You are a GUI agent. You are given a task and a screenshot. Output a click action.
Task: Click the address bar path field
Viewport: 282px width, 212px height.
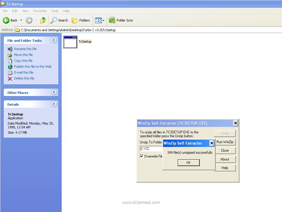coord(148,30)
